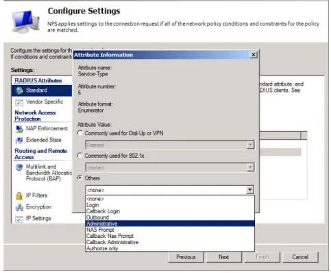Choose <none> from the dropdown list

[170, 199]
